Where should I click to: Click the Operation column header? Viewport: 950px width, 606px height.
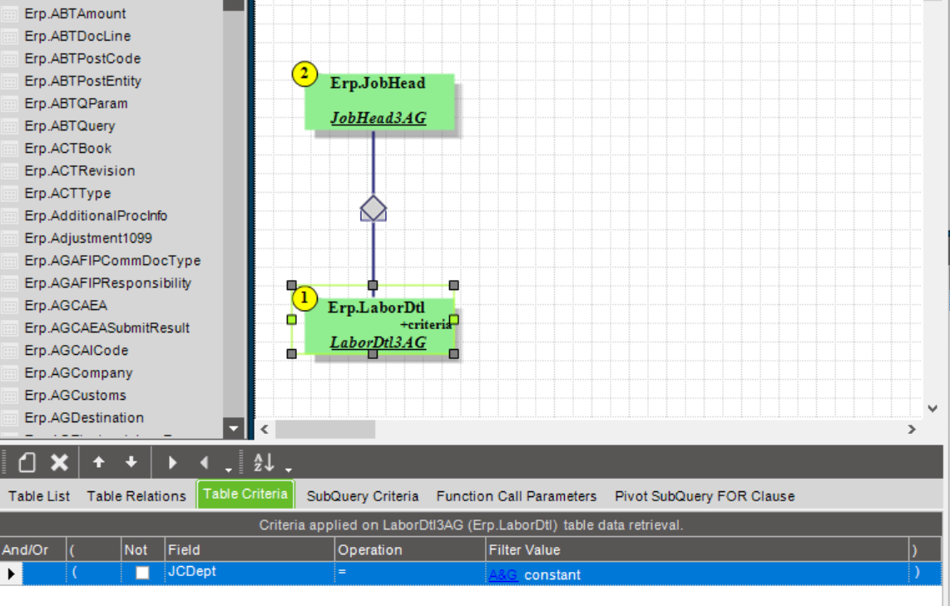pyautogui.click(x=410, y=549)
